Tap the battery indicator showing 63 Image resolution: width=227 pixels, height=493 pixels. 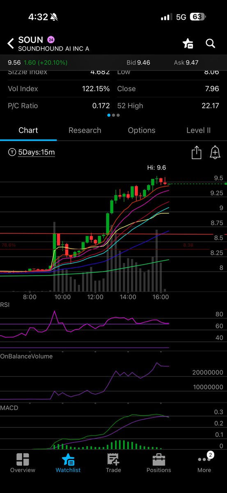197,17
